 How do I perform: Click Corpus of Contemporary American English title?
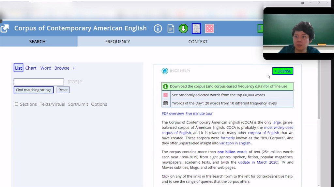81,28
